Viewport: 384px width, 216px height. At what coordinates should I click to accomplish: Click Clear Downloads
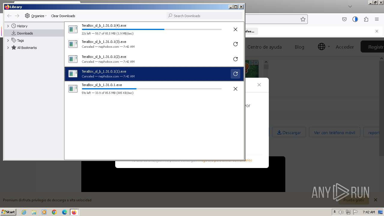pos(63,16)
